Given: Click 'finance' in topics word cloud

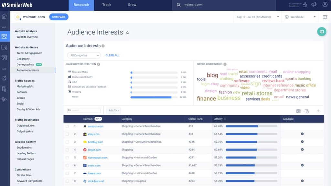Looking at the screenshot, I should coord(206,98).
